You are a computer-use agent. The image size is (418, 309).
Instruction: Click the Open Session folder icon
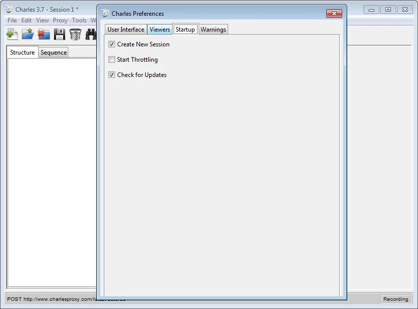point(27,34)
